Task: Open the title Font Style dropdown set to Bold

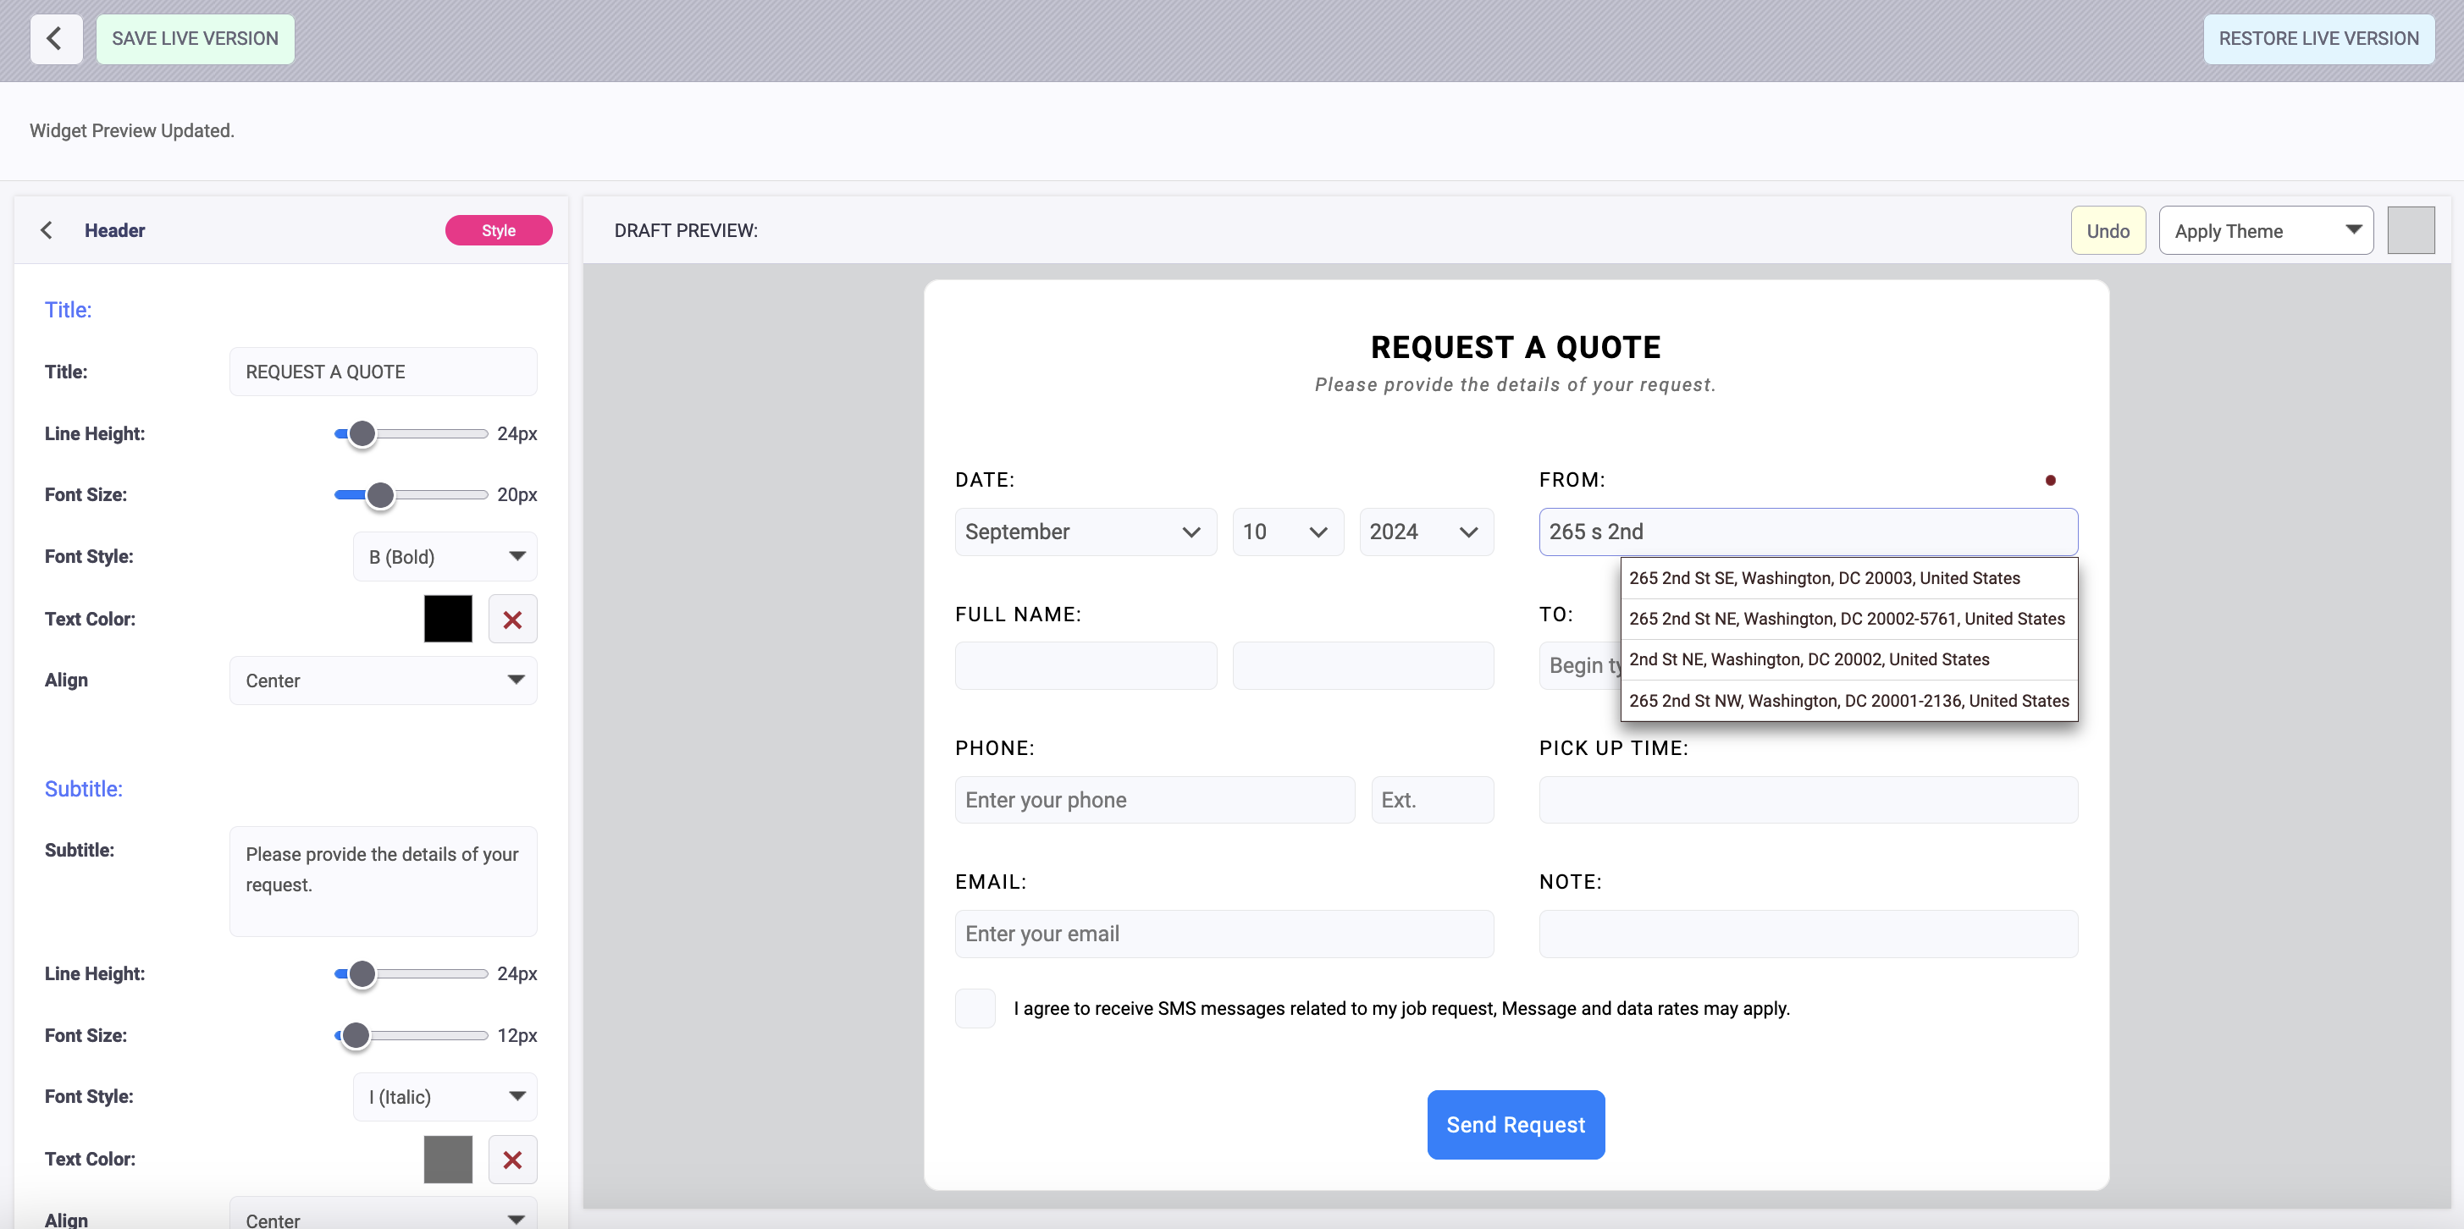Action: click(444, 556)
